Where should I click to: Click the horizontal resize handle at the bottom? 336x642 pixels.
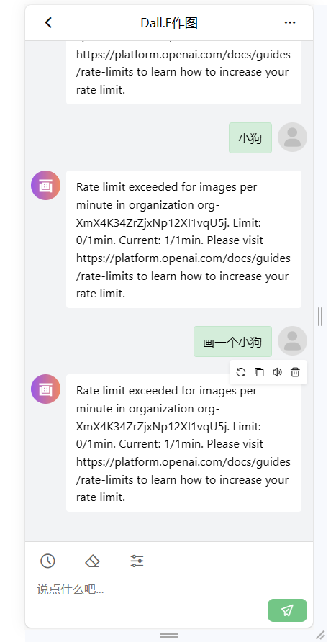pyautogui.click(x=169, y=635)
